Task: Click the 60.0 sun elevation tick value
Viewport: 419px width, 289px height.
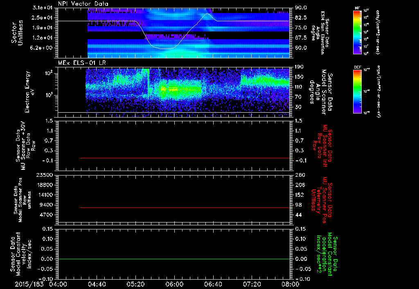Action: tap(301, 48)
